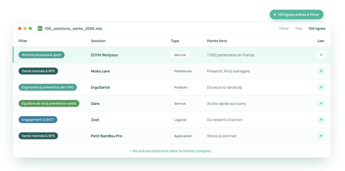This screenshot has width=345, height=171.
Task: Click Service type chip in EGYM row
Action: click(180, 55)
